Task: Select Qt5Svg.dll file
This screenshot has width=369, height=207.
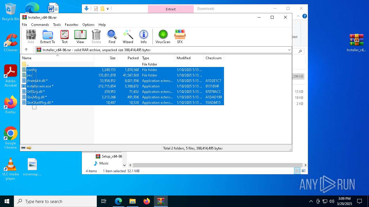Action: point(123,92)
